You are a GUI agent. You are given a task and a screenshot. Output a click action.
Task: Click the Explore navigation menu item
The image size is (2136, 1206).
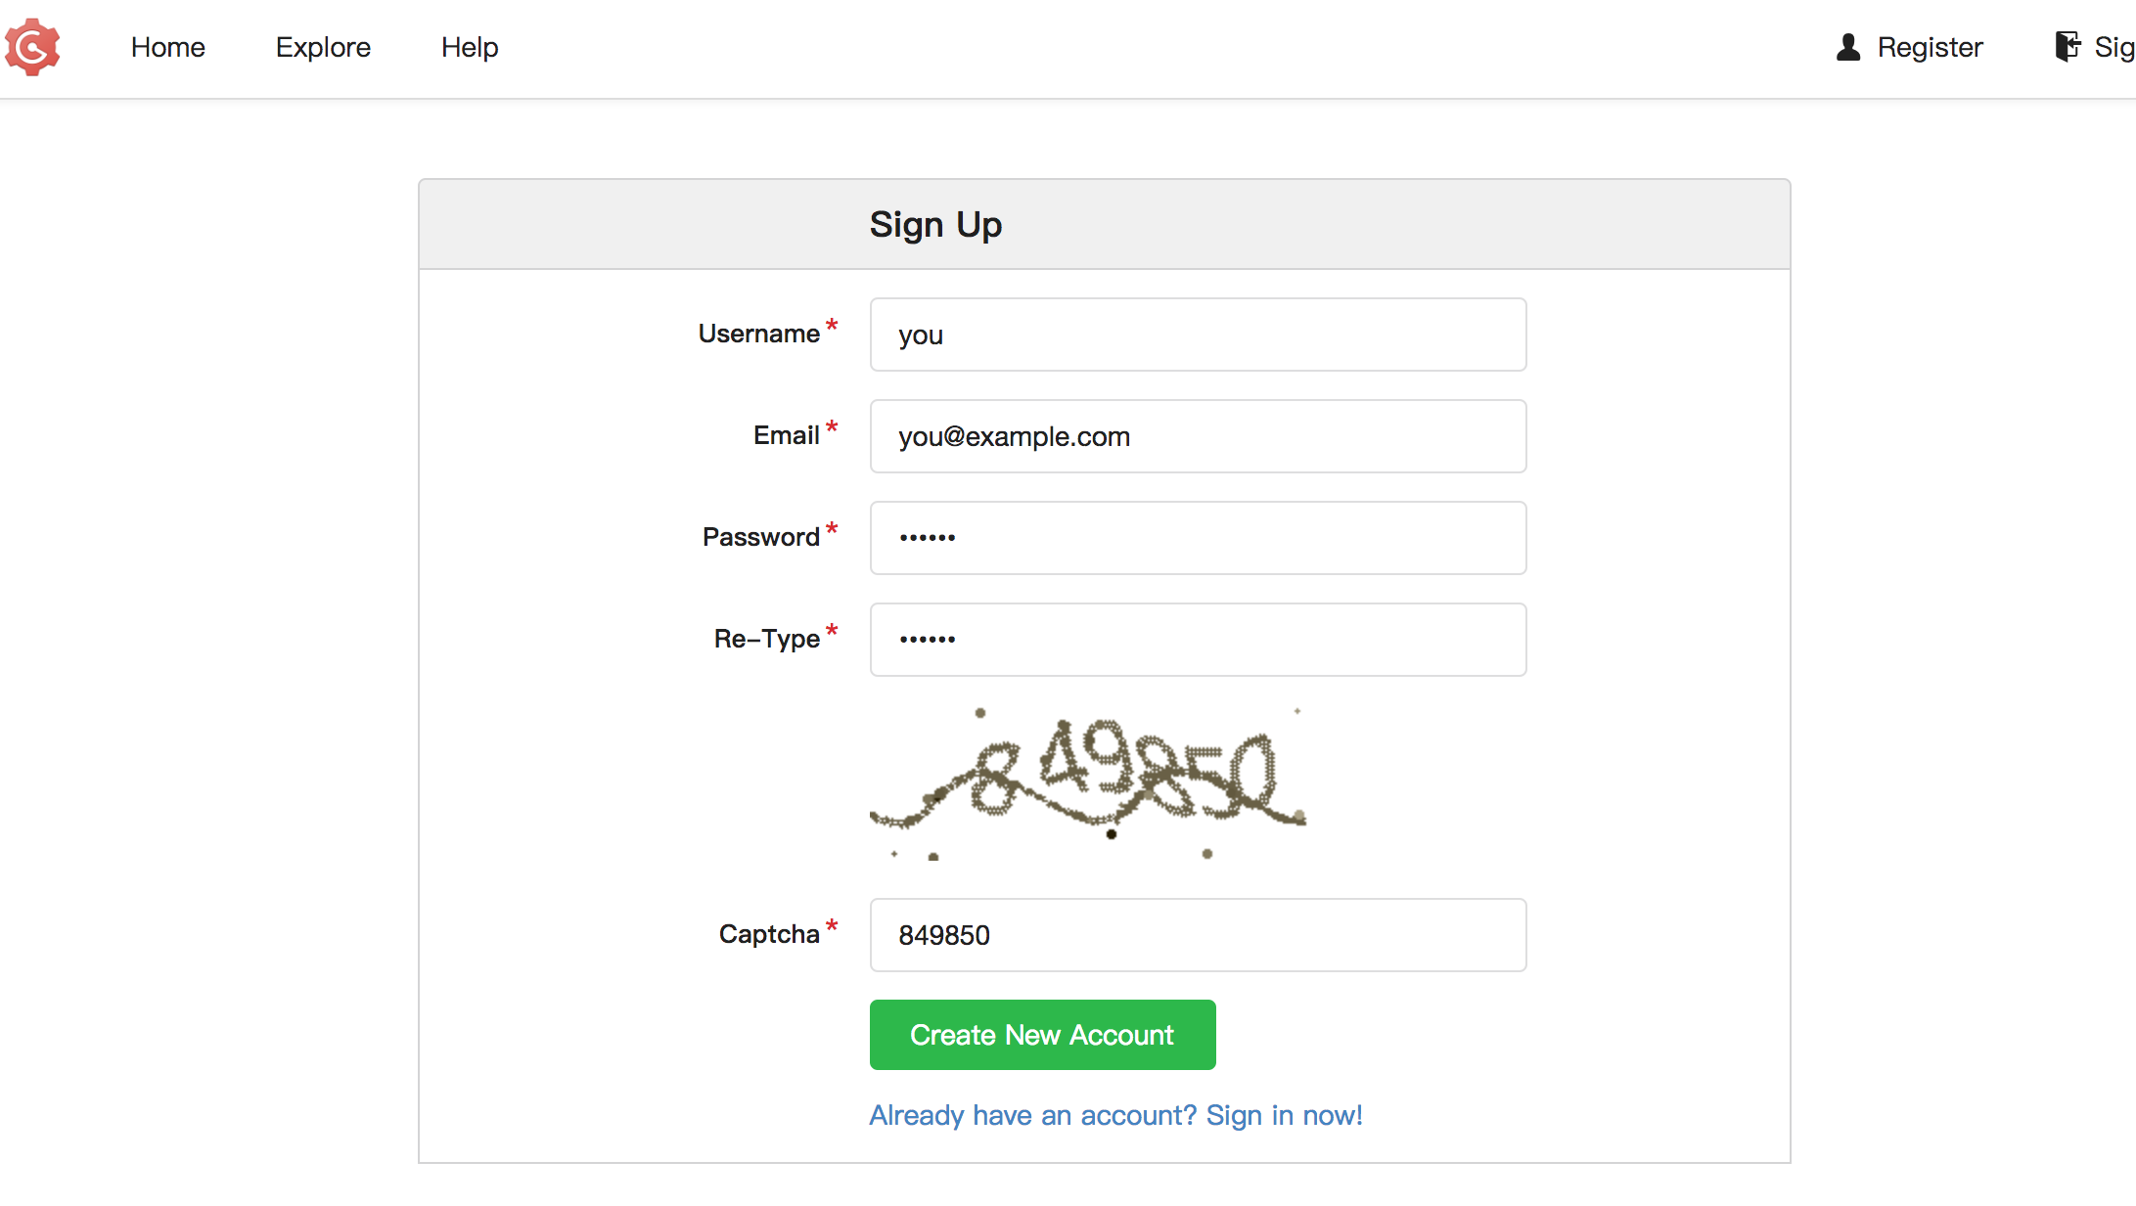pyautogui.click(x=324, y=47)
